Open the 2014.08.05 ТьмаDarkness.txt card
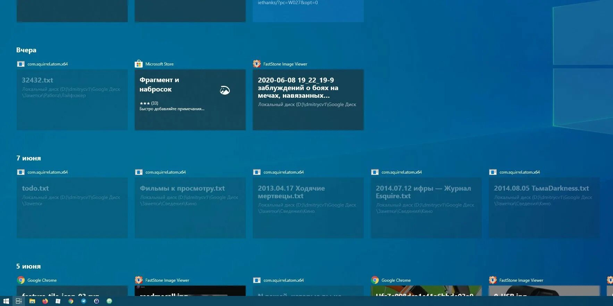The image size is (613, 306). pos(544,208)
